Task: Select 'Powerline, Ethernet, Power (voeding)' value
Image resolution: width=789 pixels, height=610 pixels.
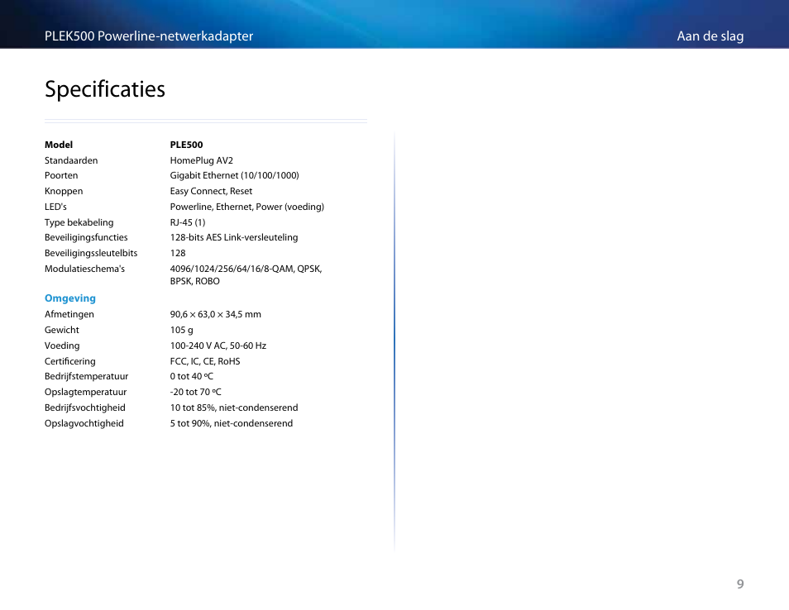Action: (247, 207)
